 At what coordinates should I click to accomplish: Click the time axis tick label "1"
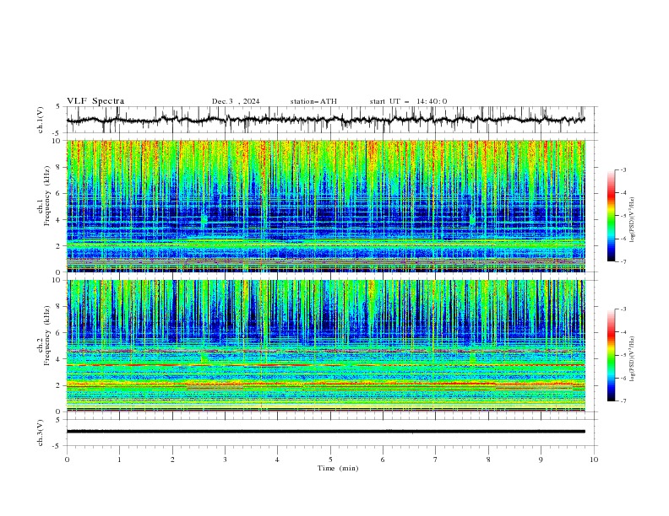[119, 460]
